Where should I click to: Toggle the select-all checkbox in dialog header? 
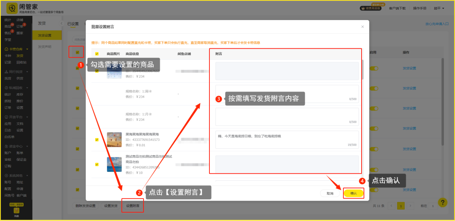pos(97,54)
